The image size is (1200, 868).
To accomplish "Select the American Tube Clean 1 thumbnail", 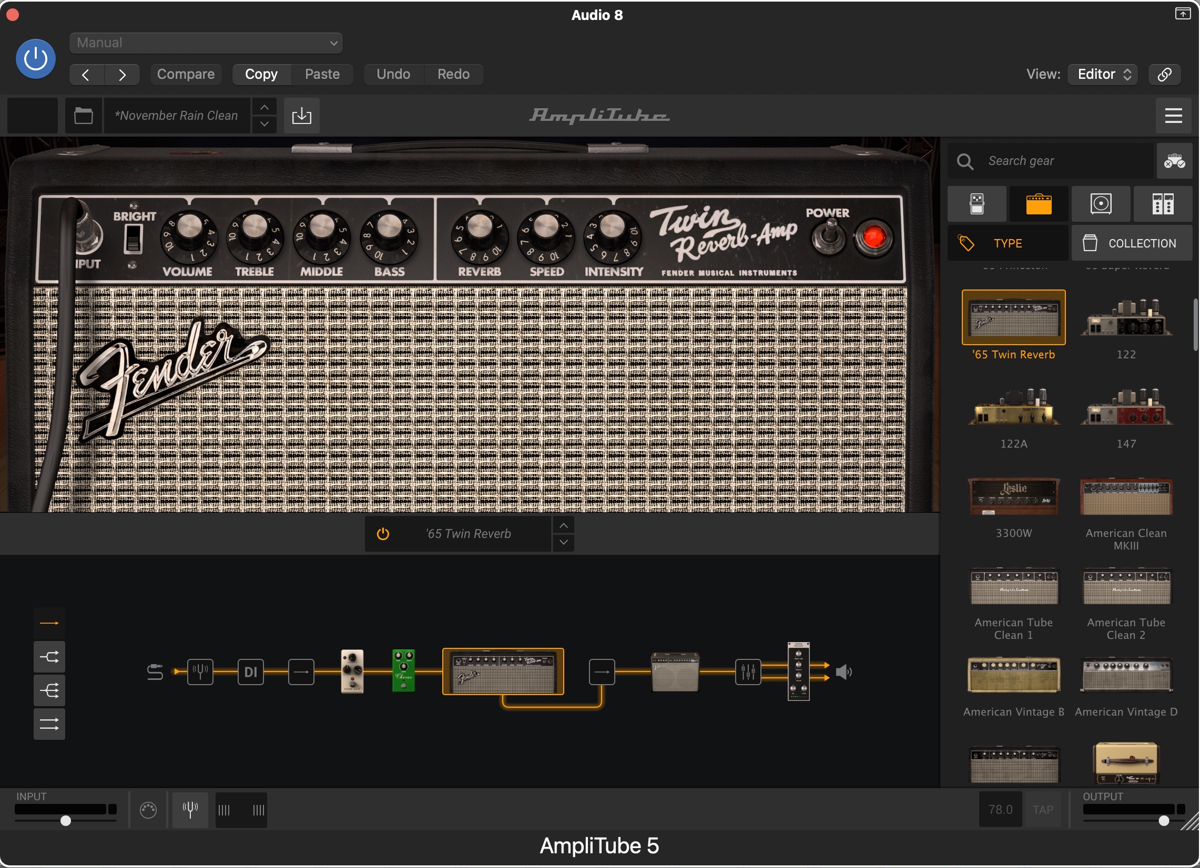I will pos(1013,586).
